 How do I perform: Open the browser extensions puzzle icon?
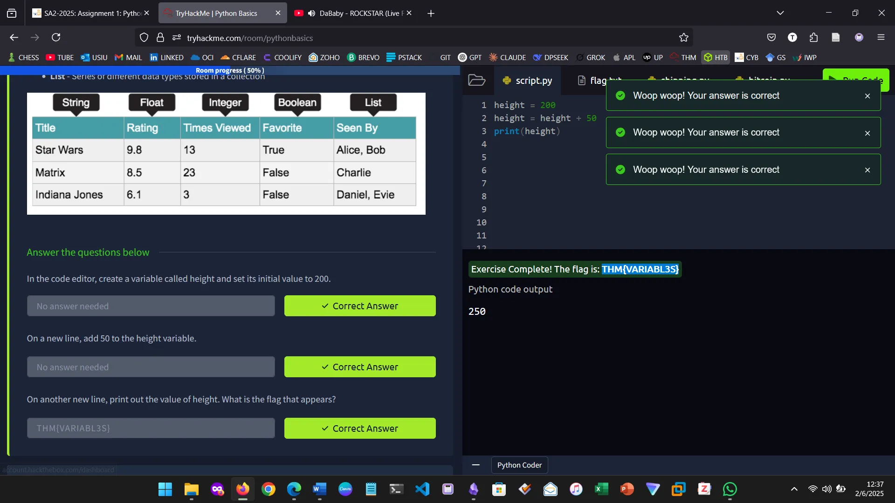[813, 37]
